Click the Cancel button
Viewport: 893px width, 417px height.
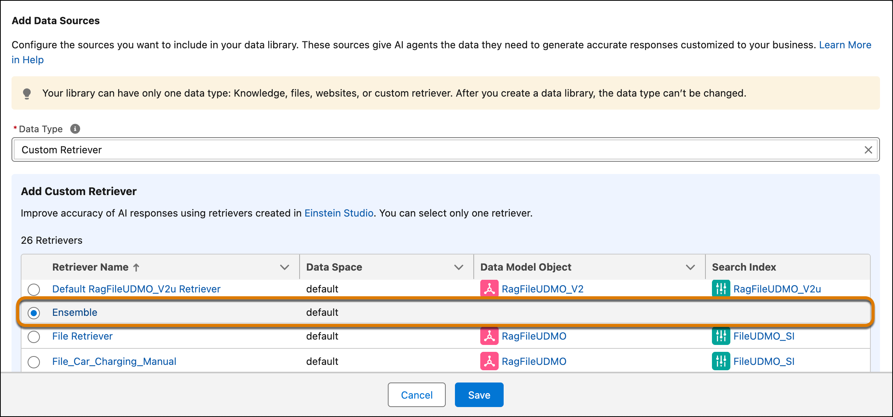click(417, 395)
